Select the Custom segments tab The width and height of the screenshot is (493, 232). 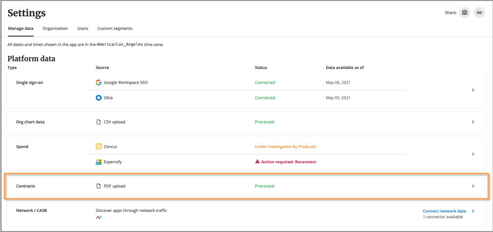(115, 28)
